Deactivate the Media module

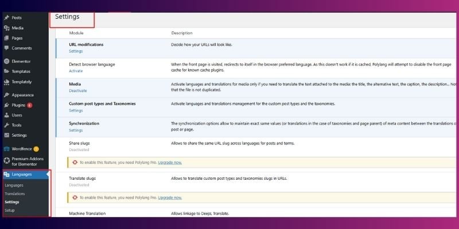click(x=78, y=90)
